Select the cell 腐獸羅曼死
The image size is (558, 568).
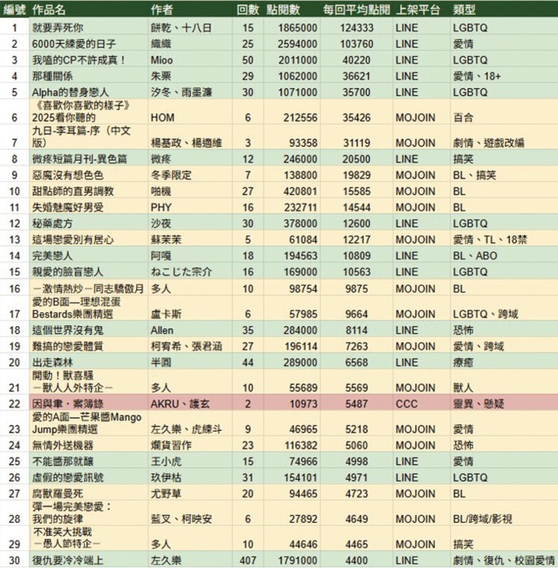click(58, 494)
